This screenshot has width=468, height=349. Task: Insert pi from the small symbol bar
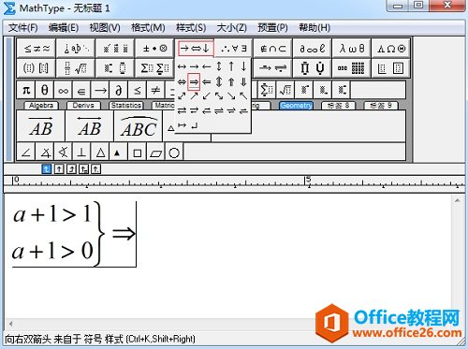[26, 91]
